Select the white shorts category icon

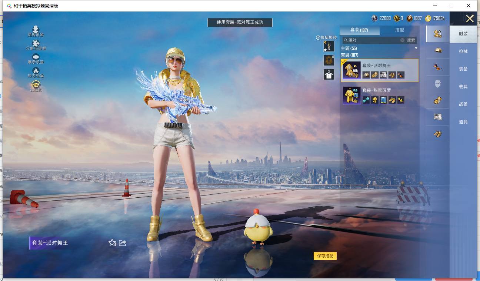(x=438, y=117)
